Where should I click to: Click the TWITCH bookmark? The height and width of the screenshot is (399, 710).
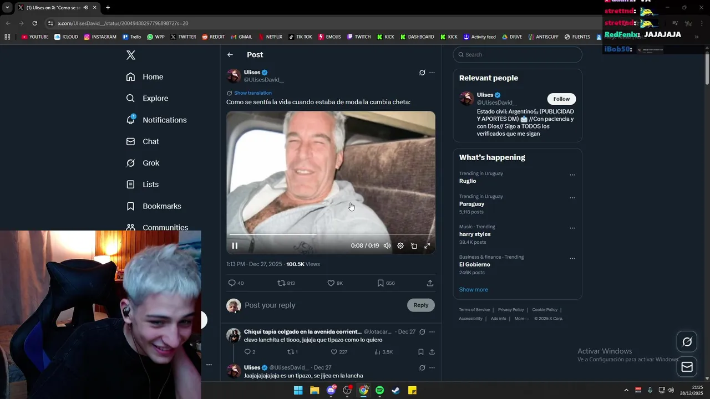(359, 37)
